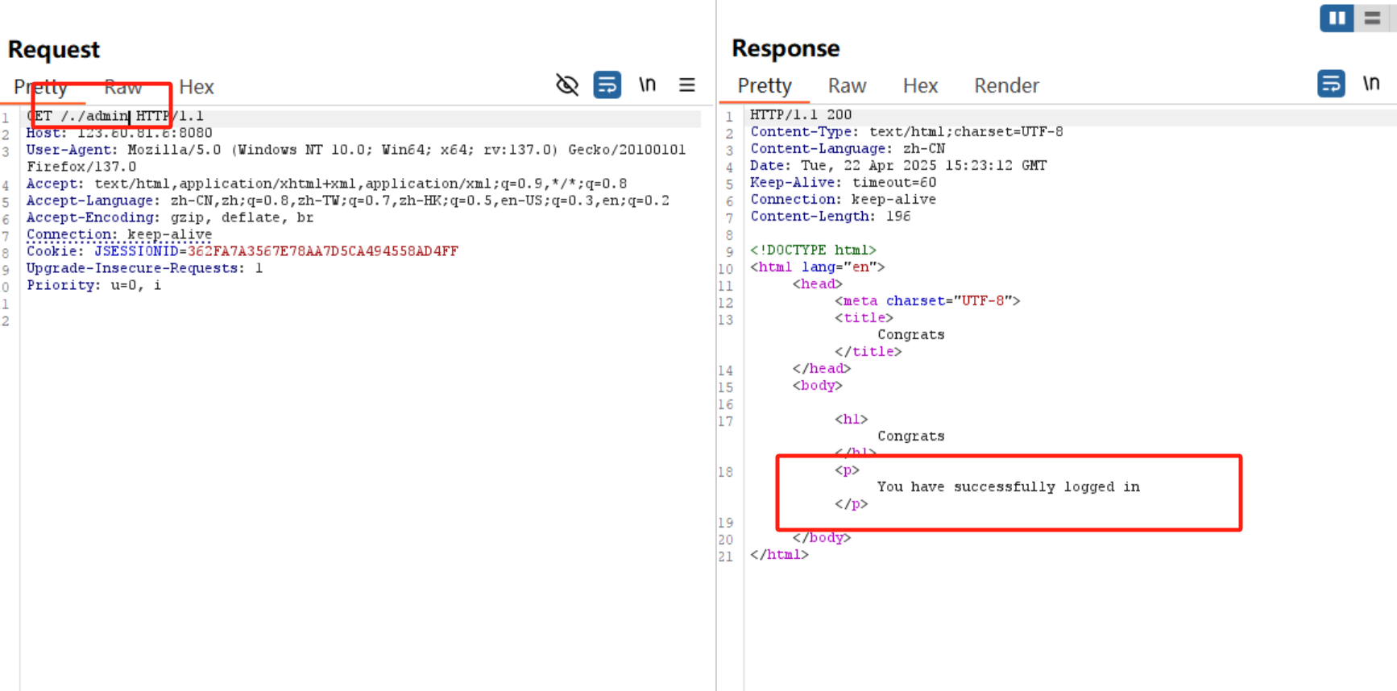Show non-printable \n characters in Response
Screen dimensions: 1397x691
point(1370,84)
